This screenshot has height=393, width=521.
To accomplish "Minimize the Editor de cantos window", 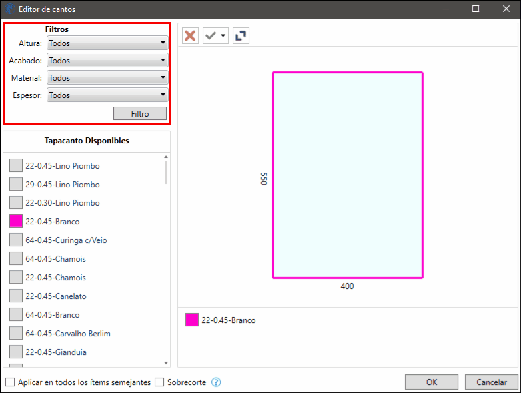I will [446, 9].
